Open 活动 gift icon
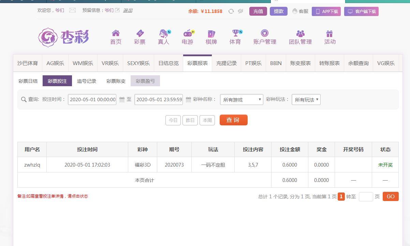Screen dimensions: 410x246 tap(329, 33)
